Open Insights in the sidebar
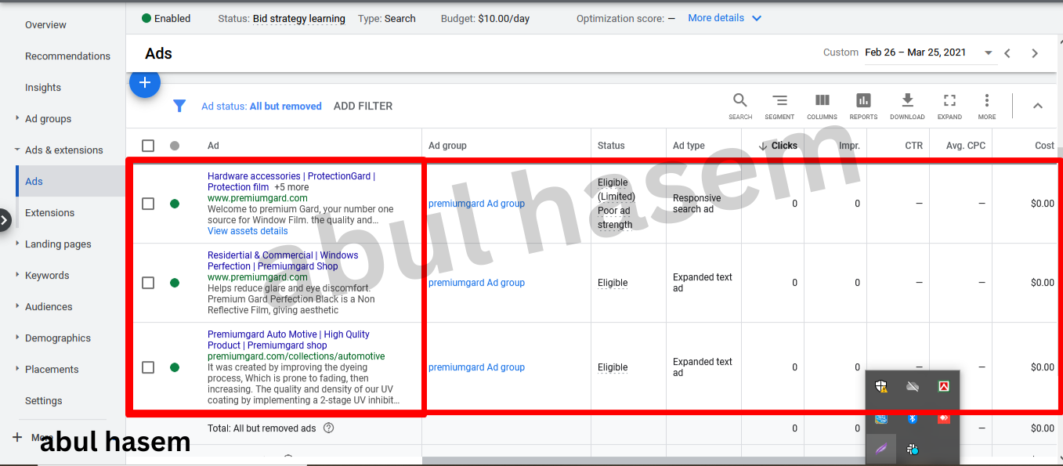The width and height of the screenshot is (1063, 466). pos(43,88)
